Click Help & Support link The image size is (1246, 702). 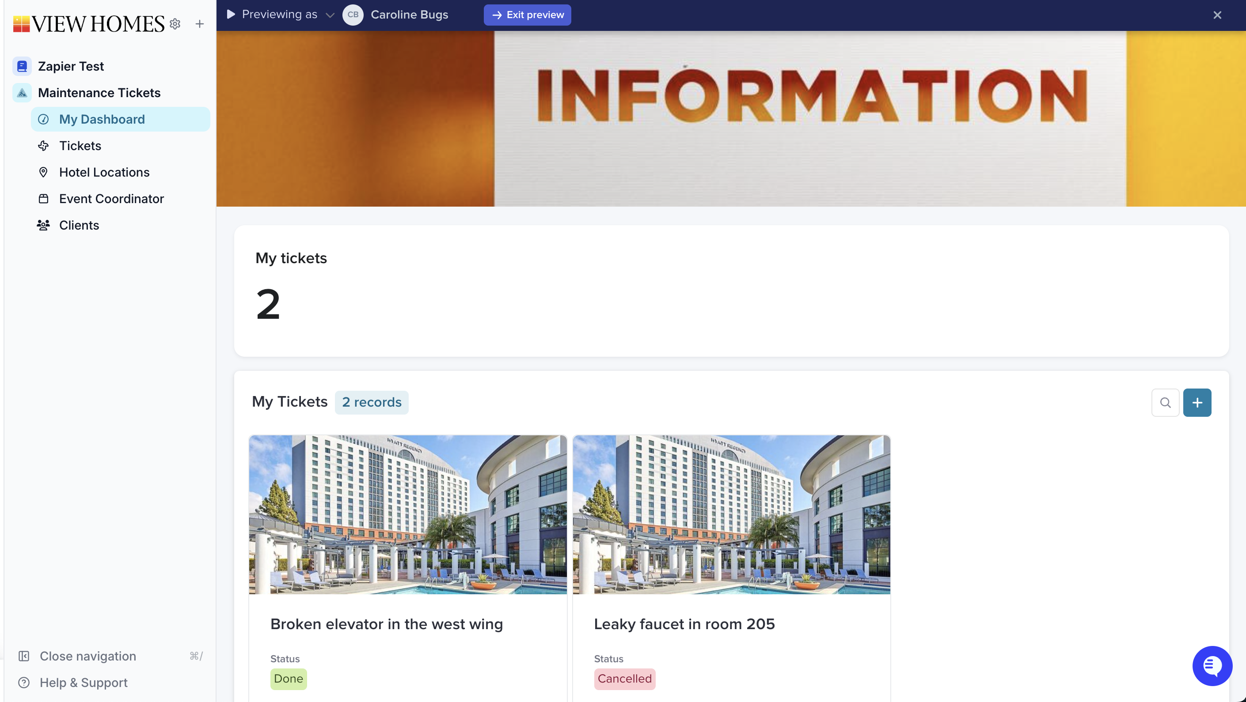click(83, 682)
